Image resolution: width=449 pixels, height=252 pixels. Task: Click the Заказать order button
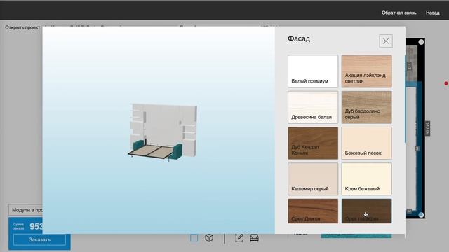click(x=39, y=239)
